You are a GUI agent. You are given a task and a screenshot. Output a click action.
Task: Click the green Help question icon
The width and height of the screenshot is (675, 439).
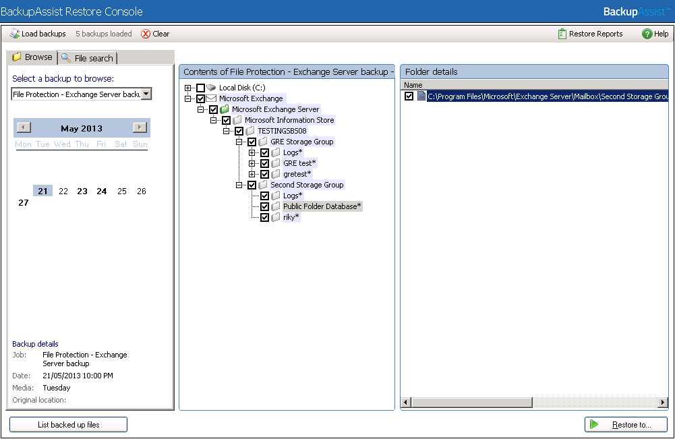[x=647, y=34]
